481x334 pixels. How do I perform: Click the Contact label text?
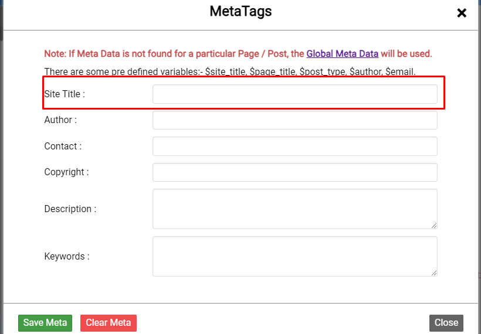click(63, 146)
